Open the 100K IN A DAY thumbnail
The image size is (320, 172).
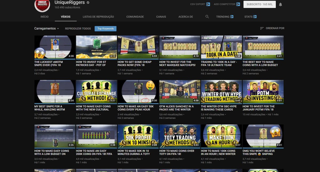[x=222, y=47]
